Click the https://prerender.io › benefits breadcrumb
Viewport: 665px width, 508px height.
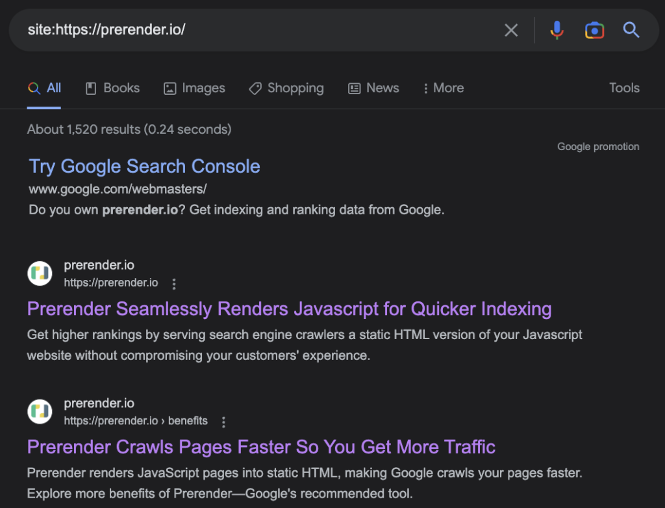pyautogui.click(x=136, y=420)
